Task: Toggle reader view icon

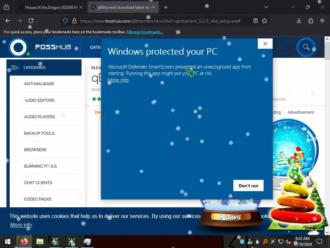Action: coord(255,21)
